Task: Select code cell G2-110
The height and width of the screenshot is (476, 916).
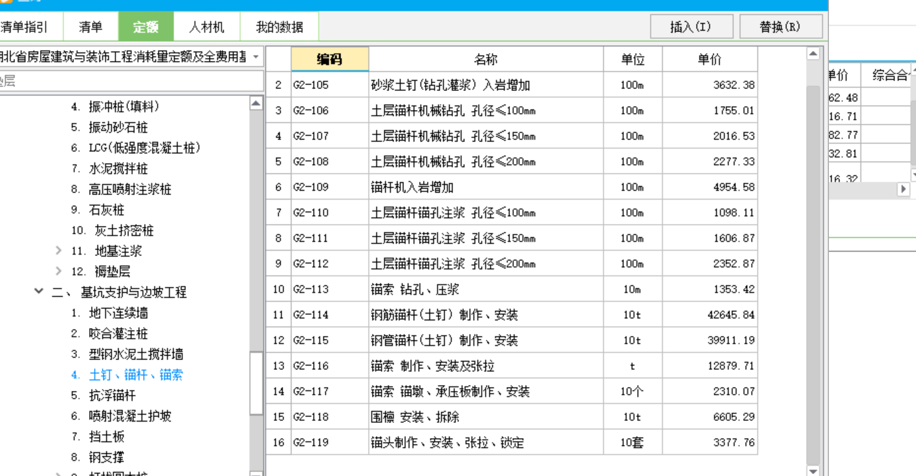Action: (x=330, y=212)
